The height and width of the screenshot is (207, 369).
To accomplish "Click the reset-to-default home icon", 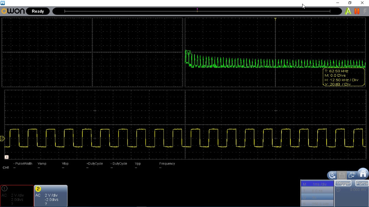I will [332, 175].
